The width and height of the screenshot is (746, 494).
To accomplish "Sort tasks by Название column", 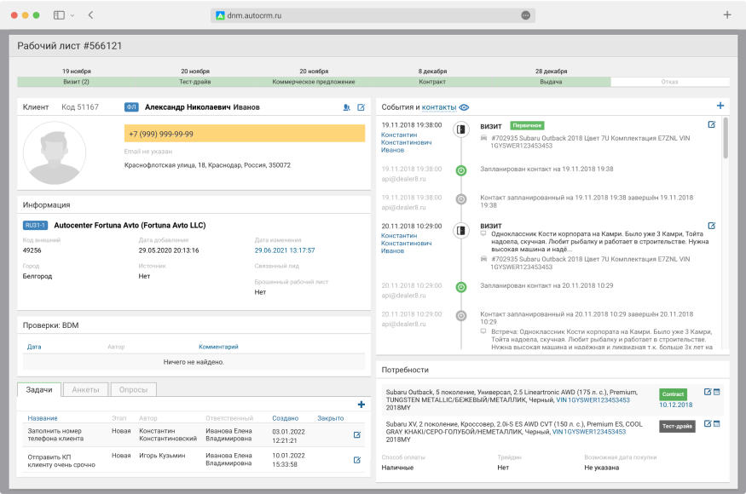I will pos(43,418).
